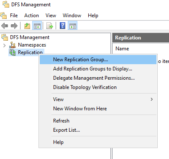Choose Refresh from context menu

[98, 121]
